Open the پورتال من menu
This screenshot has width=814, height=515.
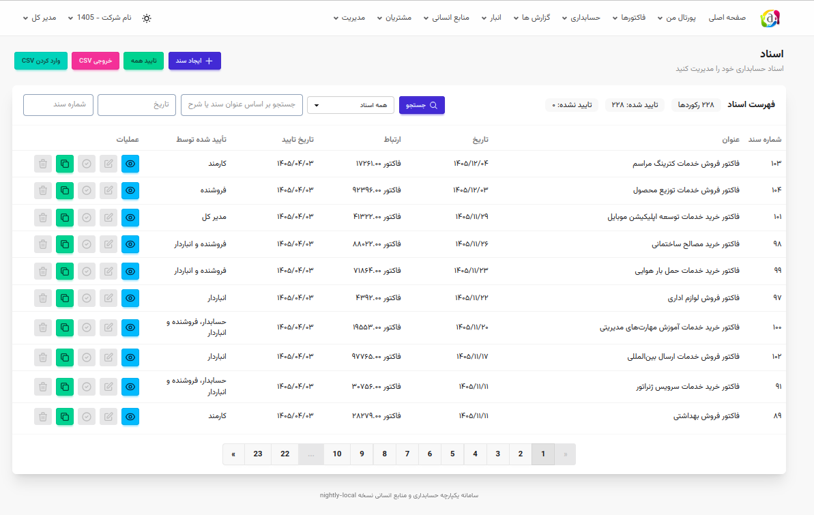tap(676, 18)
